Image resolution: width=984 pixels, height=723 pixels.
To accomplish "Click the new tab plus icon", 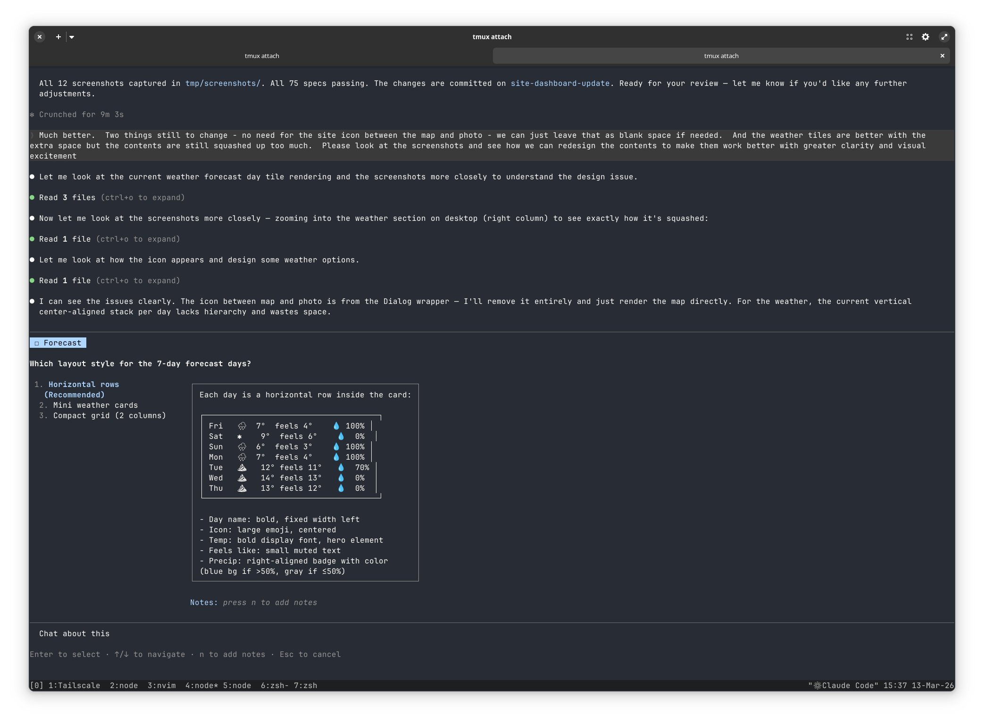I will pos(58,37).
